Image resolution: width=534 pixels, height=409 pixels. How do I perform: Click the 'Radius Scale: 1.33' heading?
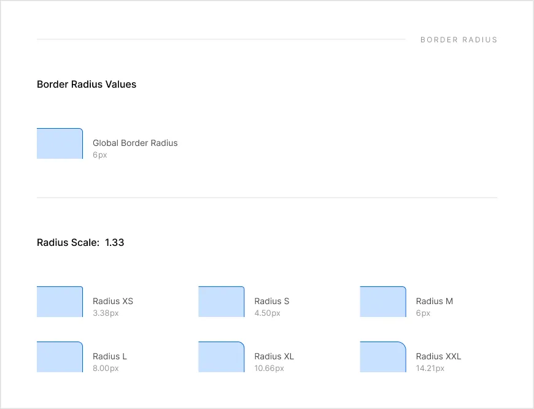coord(80,243)
